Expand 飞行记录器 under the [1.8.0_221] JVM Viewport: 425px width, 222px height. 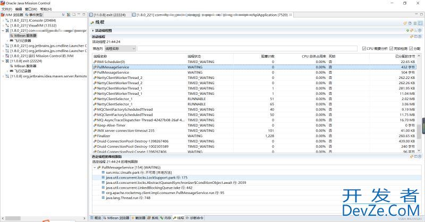pyautogui.click(x=7, y=41)
